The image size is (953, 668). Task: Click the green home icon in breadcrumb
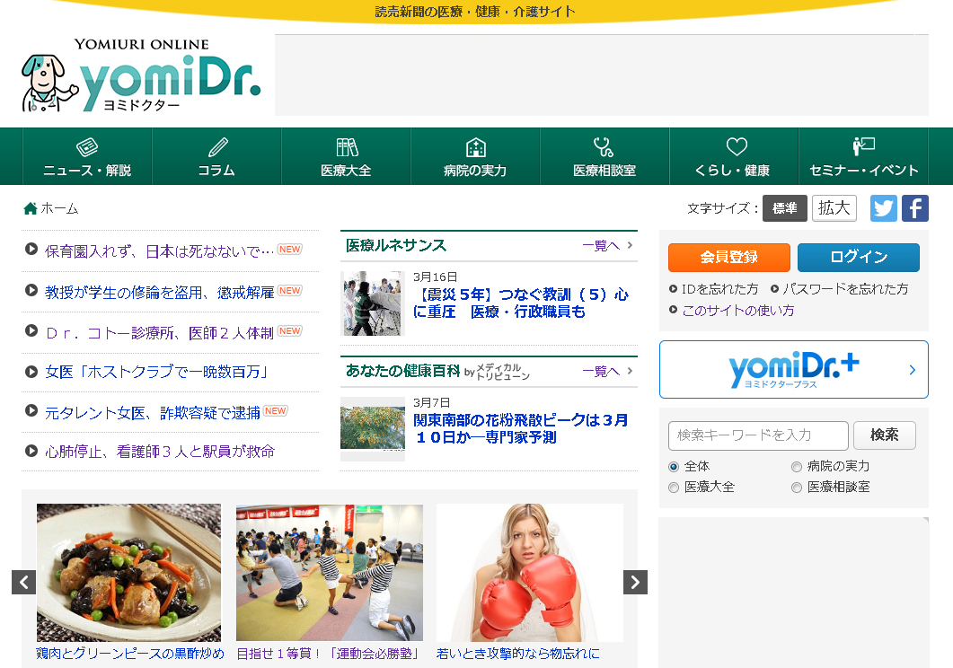coord(31,208)
